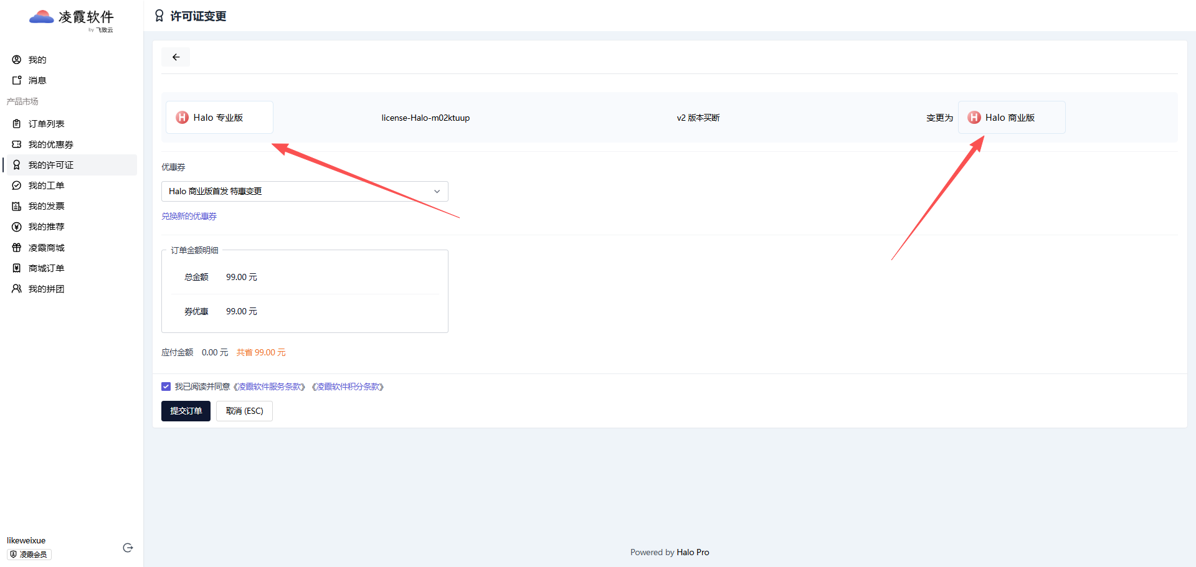The height and width of the screenshot is (567, 1196).
Task: Click the 订单列表 clipboard icon
Action: tap(17, 124)
